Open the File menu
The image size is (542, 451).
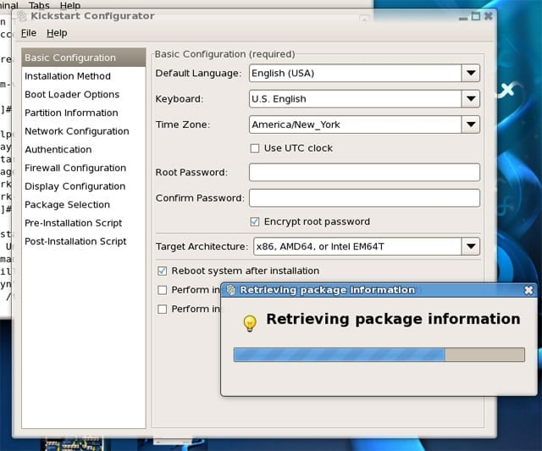(x=28, y=33)
